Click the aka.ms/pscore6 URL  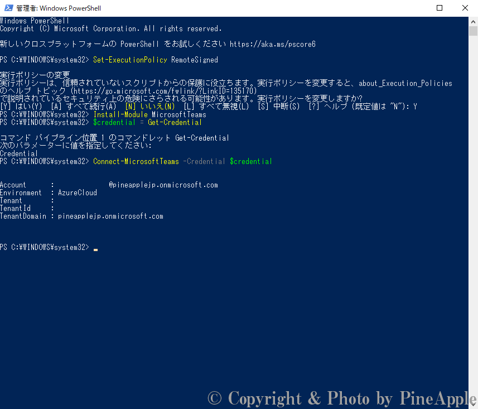272,44
